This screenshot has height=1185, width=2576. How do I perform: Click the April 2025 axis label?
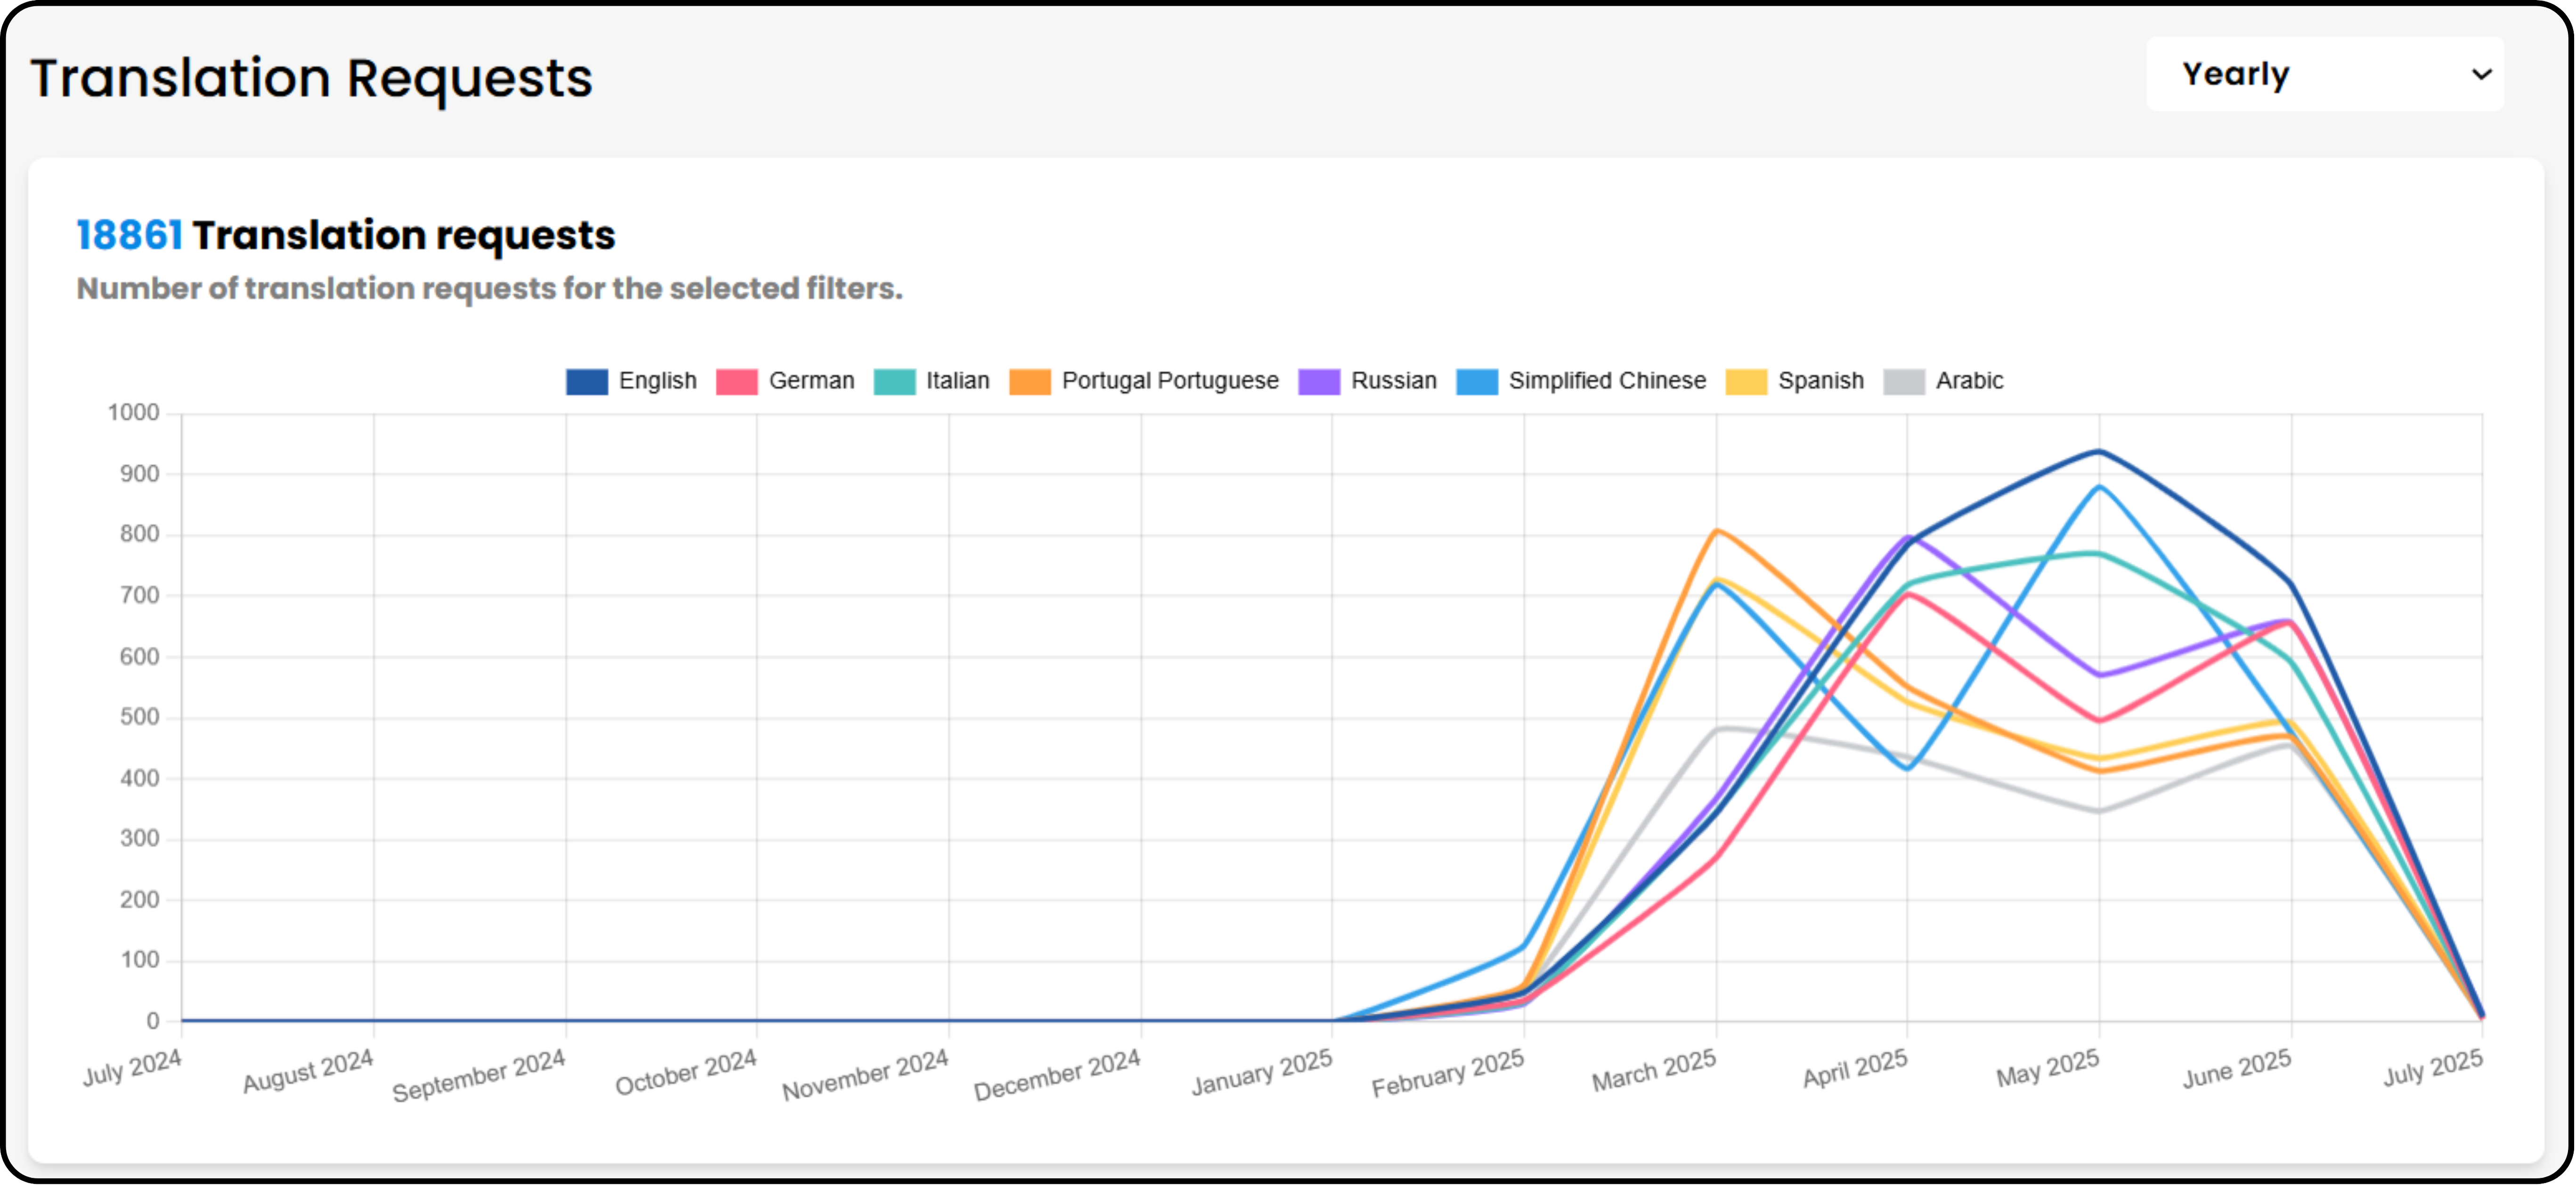(x=1855, y=1068)
